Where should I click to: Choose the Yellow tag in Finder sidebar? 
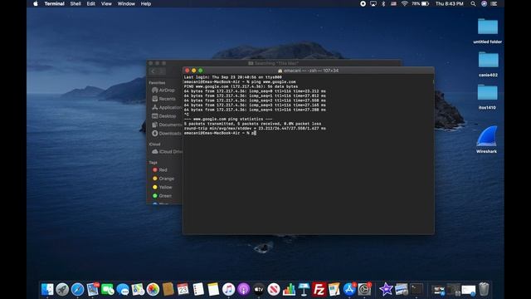pos(163,187)
